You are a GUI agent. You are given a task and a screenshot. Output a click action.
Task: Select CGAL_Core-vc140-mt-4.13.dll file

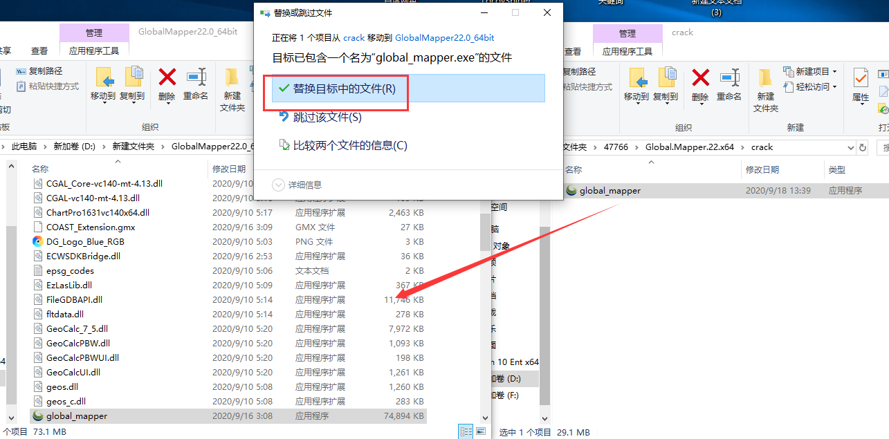[104, 183]
